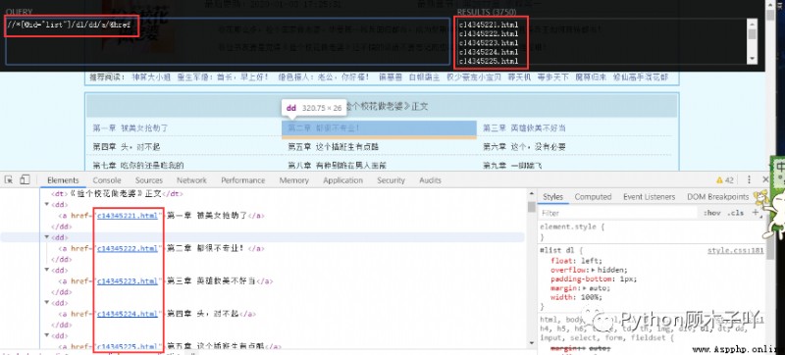Activate the inspect element picker icon

[x=9, y=180]
